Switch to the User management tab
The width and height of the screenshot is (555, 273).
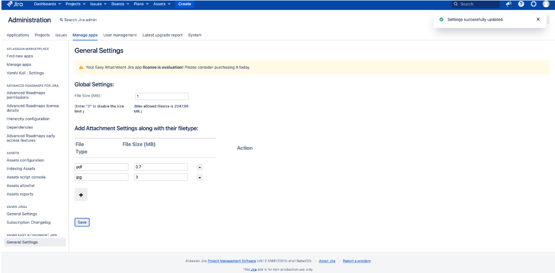pos(120,35)
